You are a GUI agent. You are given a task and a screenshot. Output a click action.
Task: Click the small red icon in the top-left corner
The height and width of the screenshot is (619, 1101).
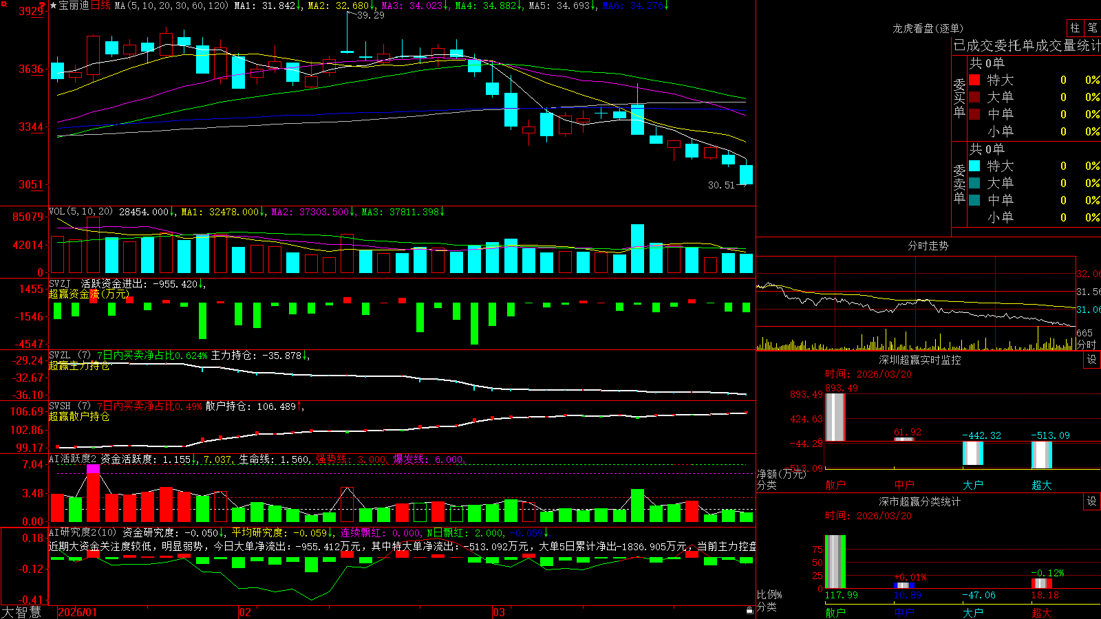pos(4,4)
